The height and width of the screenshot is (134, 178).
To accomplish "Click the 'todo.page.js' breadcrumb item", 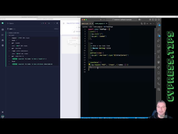I will (x=98, y=27).
